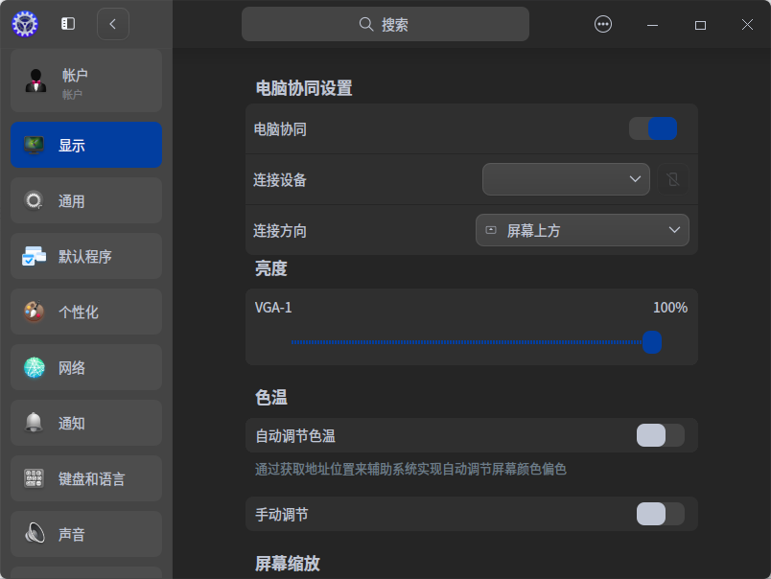Image resolution: width=771 pixels, height=579 pixels.
Task: Minimize the settings window
Action: pos(652,25)
